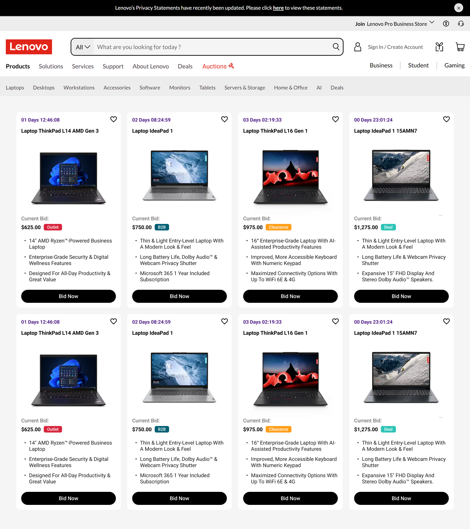Select the Laptops category tab
Viewport: 470px width, 529px height.
[x=15, y=88]
